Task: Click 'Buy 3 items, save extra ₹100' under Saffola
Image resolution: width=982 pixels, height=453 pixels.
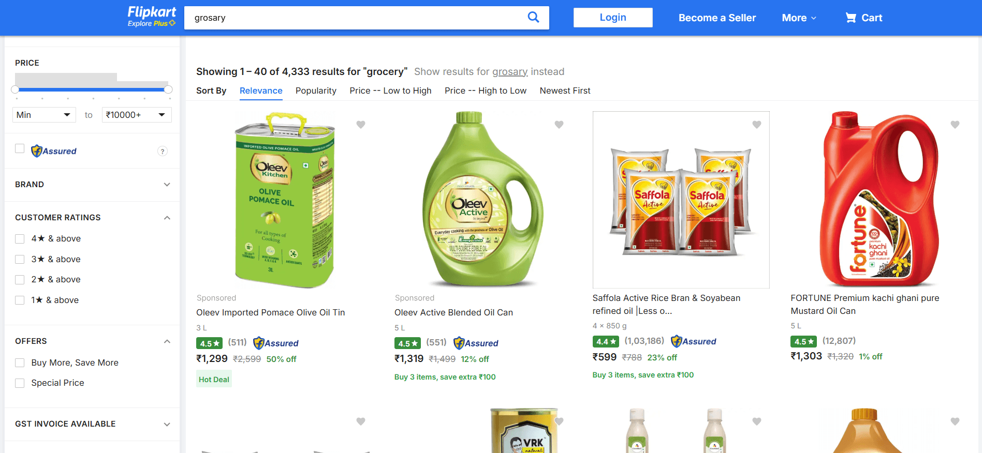Action: (x=643, y=375)
